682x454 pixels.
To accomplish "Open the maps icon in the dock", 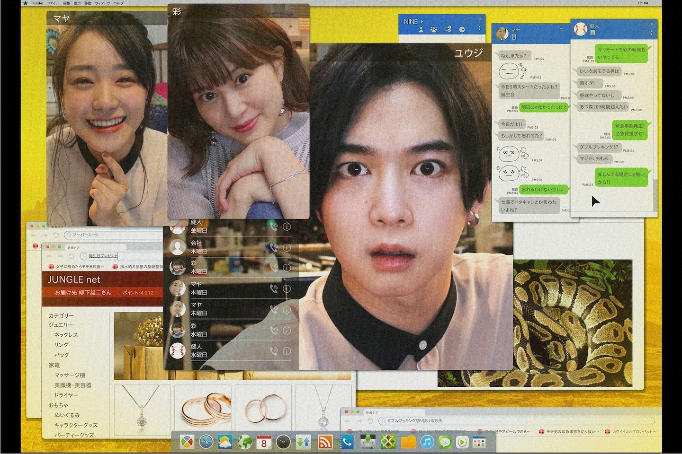I will [387, 442].
